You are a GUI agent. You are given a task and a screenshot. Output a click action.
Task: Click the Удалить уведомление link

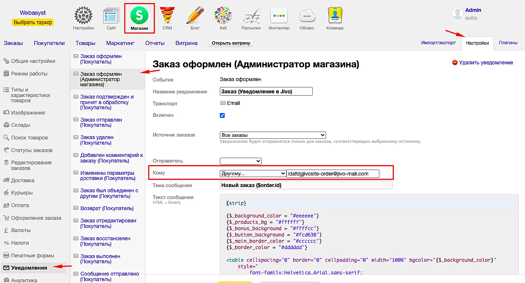(x=486, y=62)
